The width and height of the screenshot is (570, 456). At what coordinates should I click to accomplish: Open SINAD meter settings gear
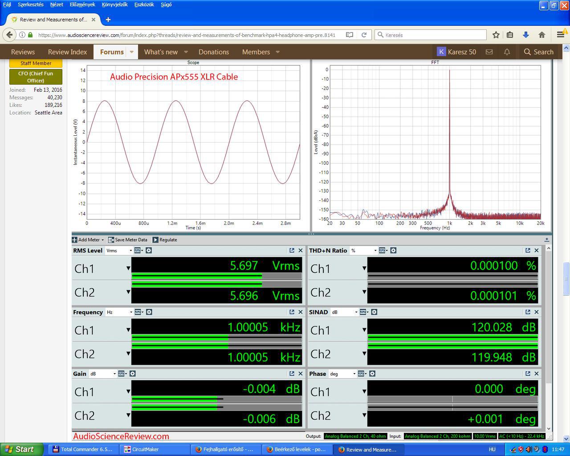[374, 312]
